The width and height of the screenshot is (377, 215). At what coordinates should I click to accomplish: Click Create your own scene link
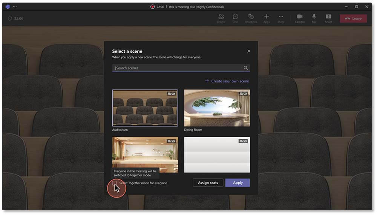(227, 81)
